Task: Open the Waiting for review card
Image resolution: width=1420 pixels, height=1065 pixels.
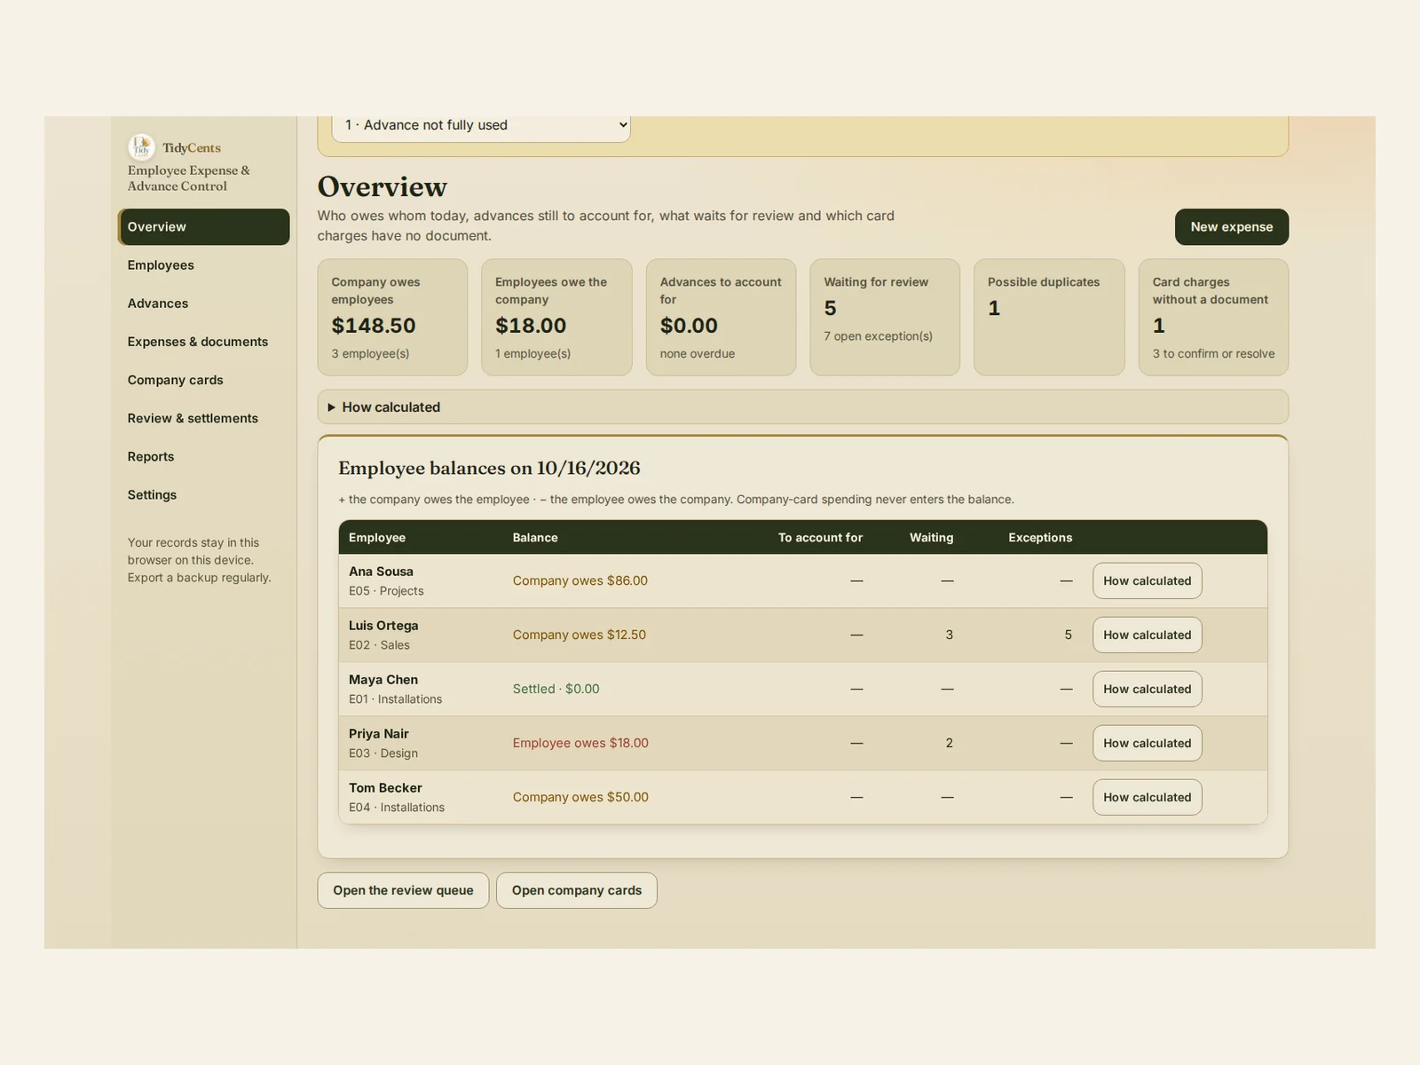Action: (x=885, y=318)
